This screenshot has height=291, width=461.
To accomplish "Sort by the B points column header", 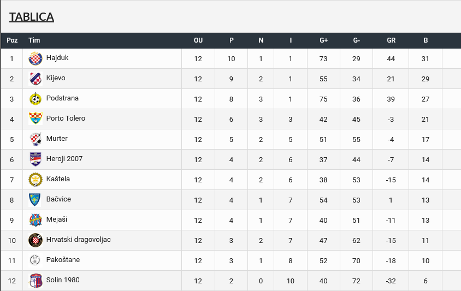I will 425,40.
